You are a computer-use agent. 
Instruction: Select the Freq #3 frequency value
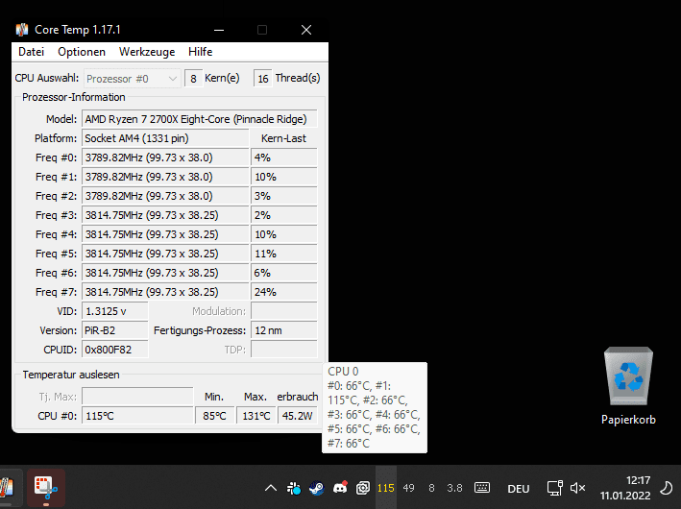[165, 215]
